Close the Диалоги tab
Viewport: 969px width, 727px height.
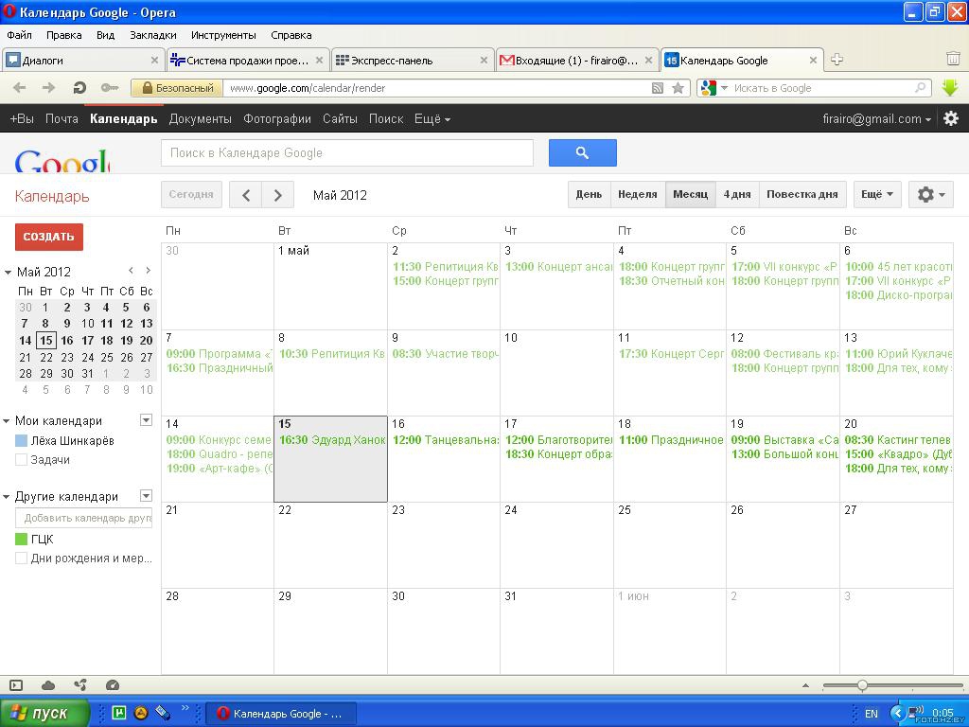click(x=154, y=61)
